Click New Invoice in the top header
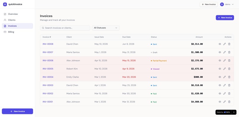Viewport: 239px width, 117px height. click(208, 4)
